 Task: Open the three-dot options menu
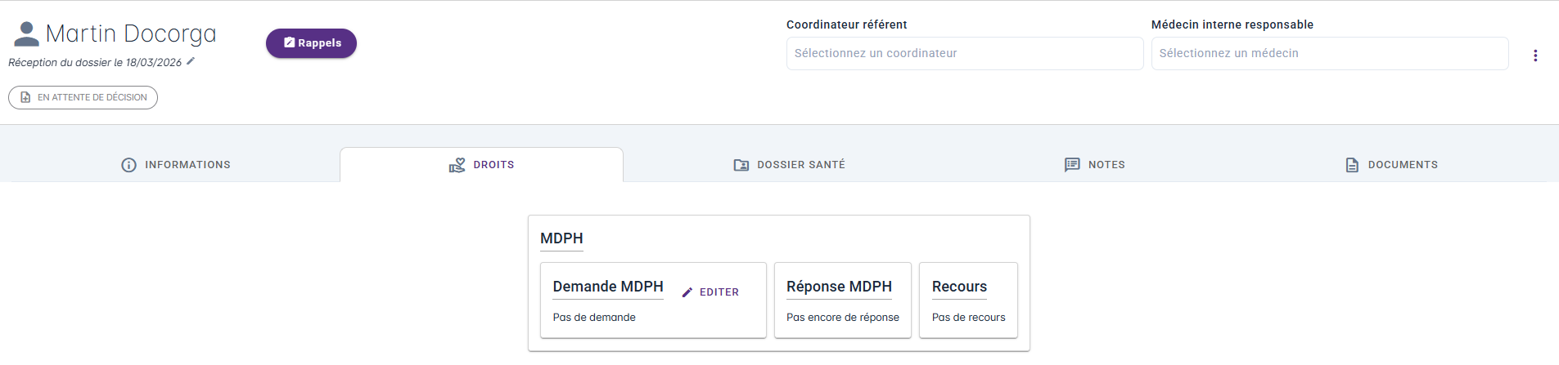pyautogui.click(x=1535, y=56)
